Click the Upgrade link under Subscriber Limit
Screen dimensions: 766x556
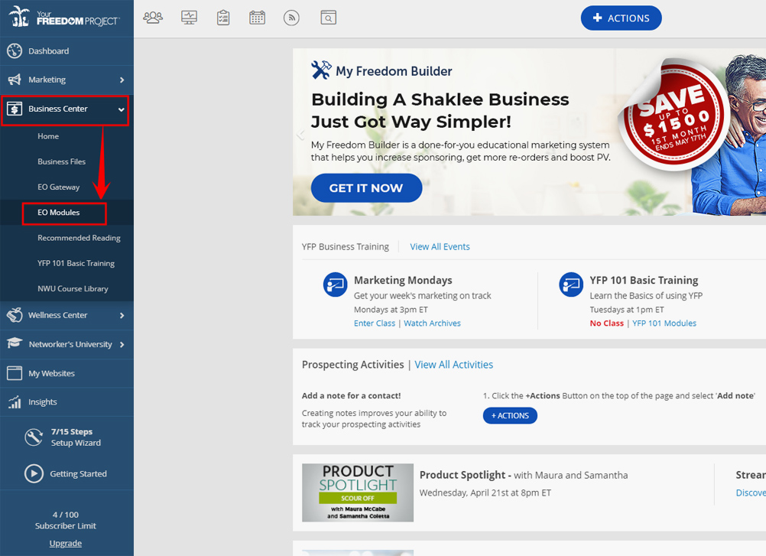(x=66, y=543)
